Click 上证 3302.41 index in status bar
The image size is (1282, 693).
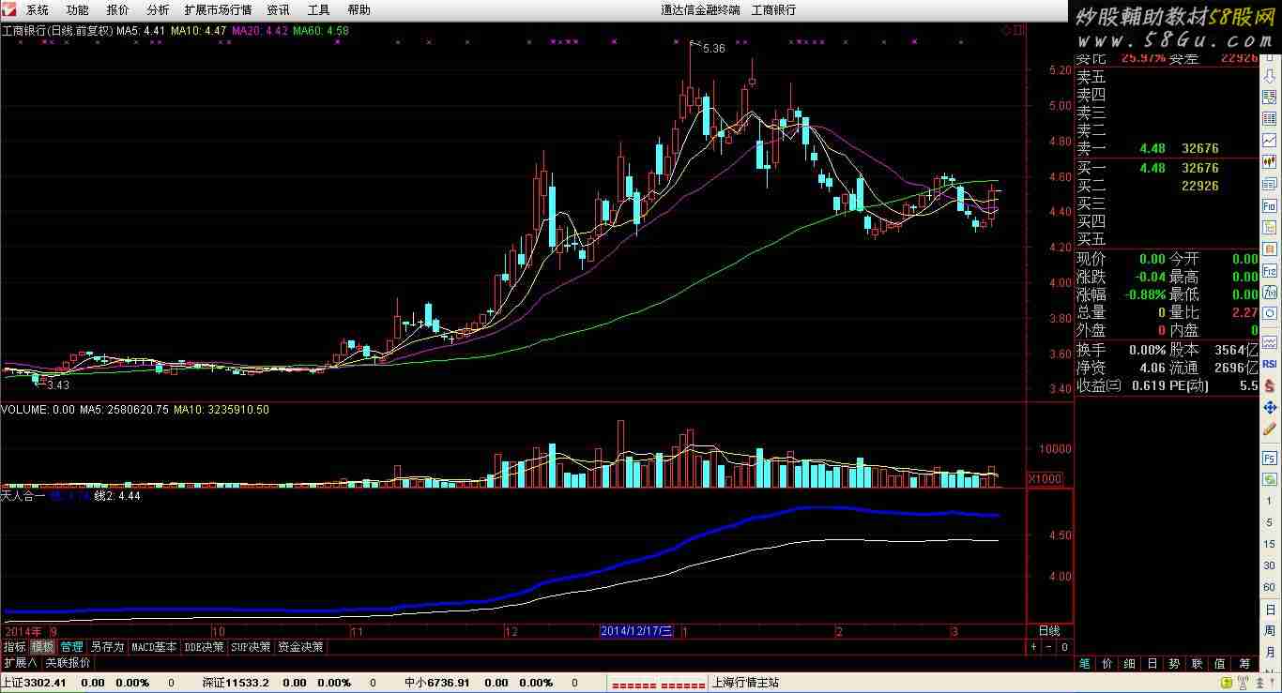pyautogui.click(x=34, y=683)
